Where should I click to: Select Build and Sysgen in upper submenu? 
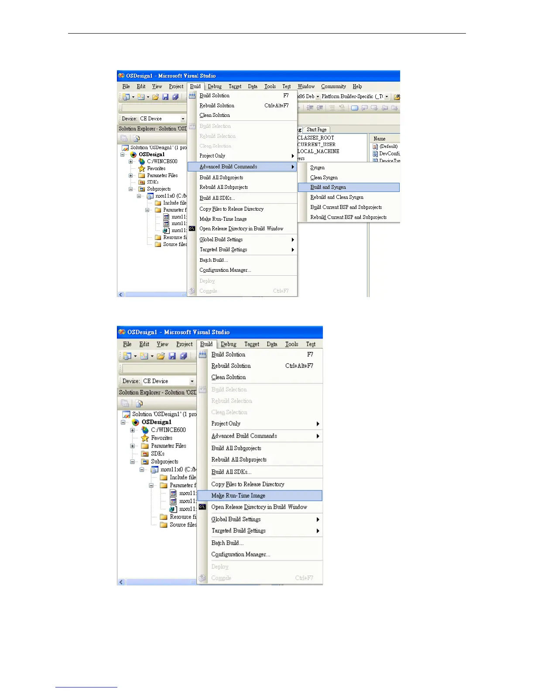click(x=349, y=187)
